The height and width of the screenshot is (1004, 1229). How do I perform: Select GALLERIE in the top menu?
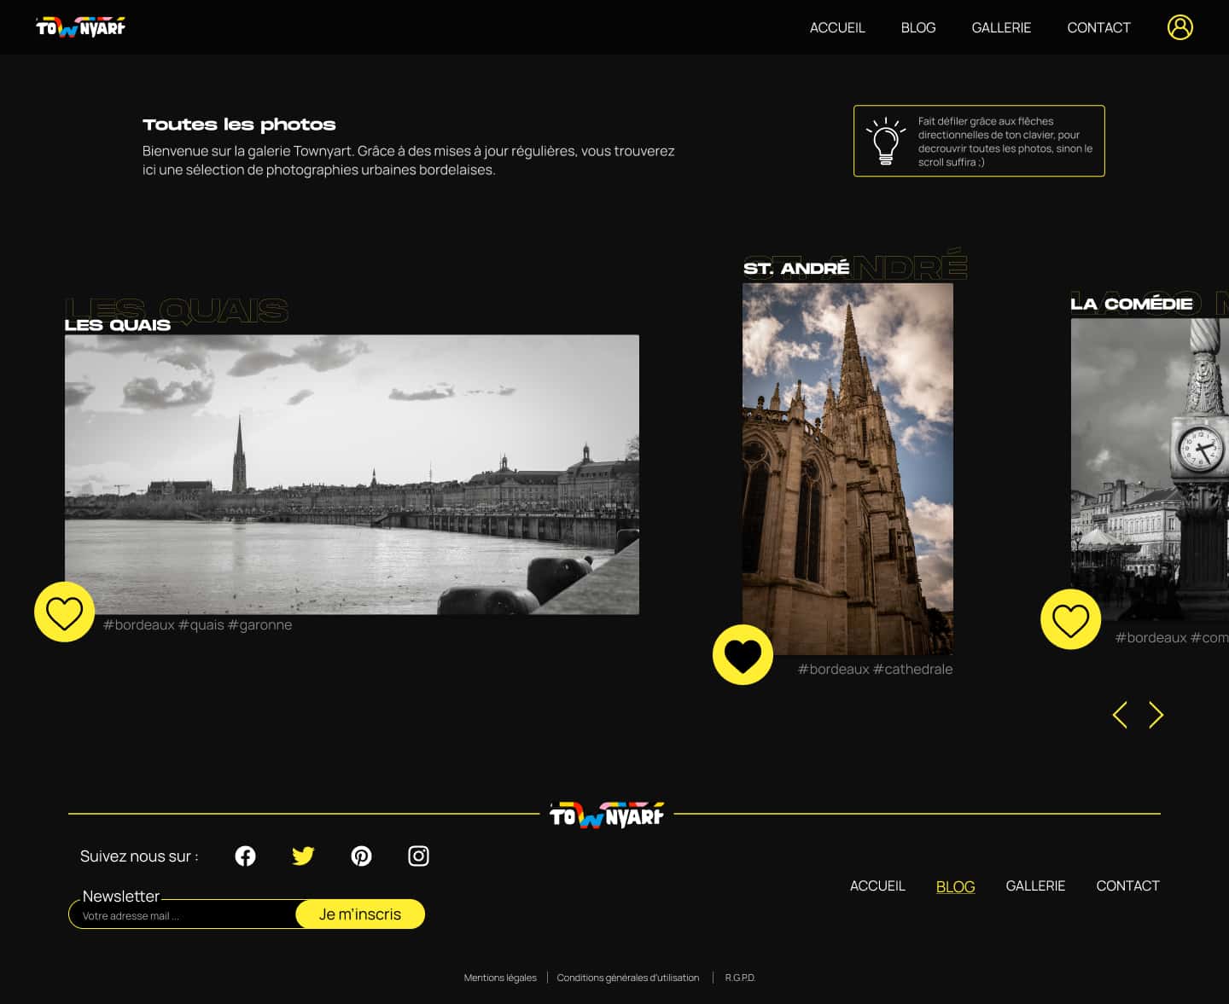pos(1001,27)
